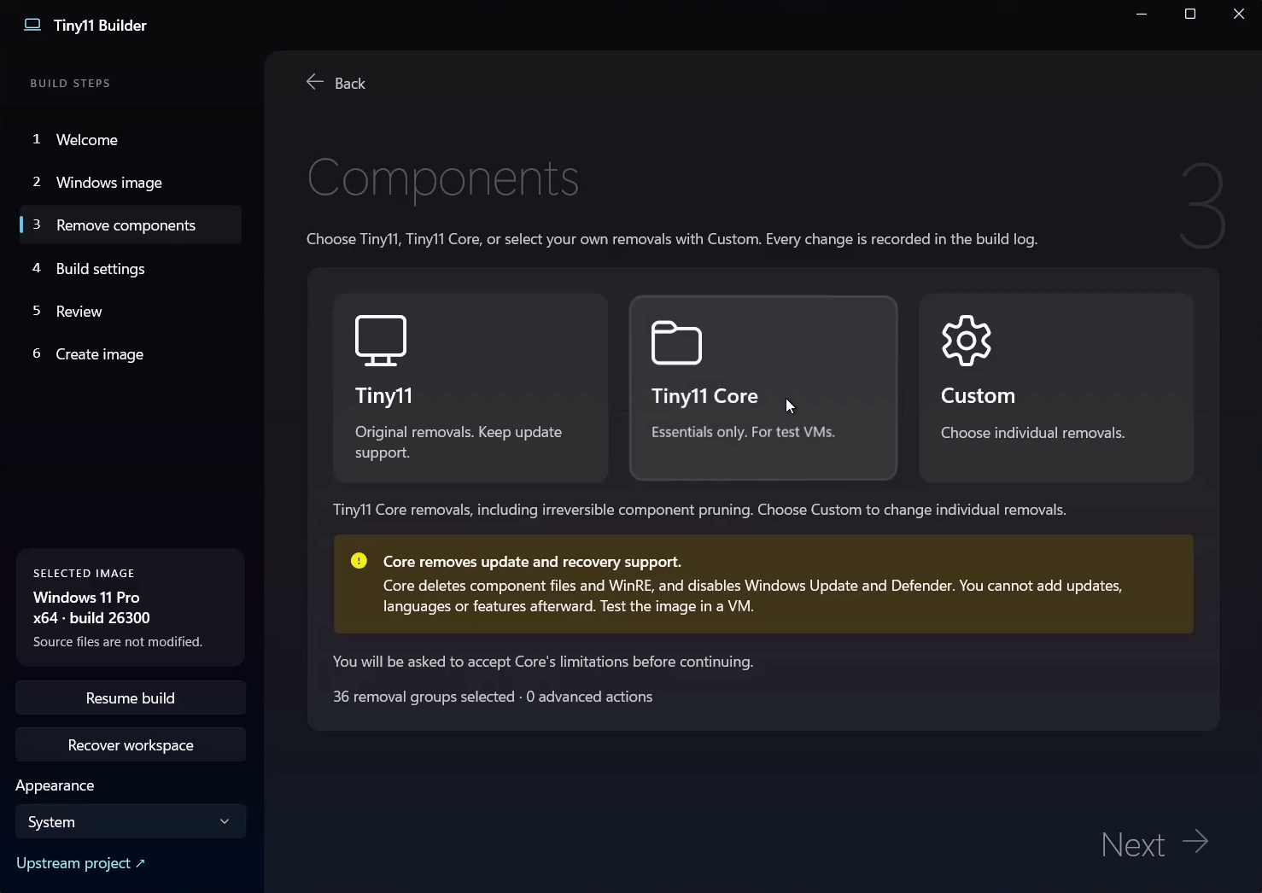The height and width of the screenshot is (893, 1262).
Task: Click the Tiny11 Core folder icon
Action: point(676,343)
